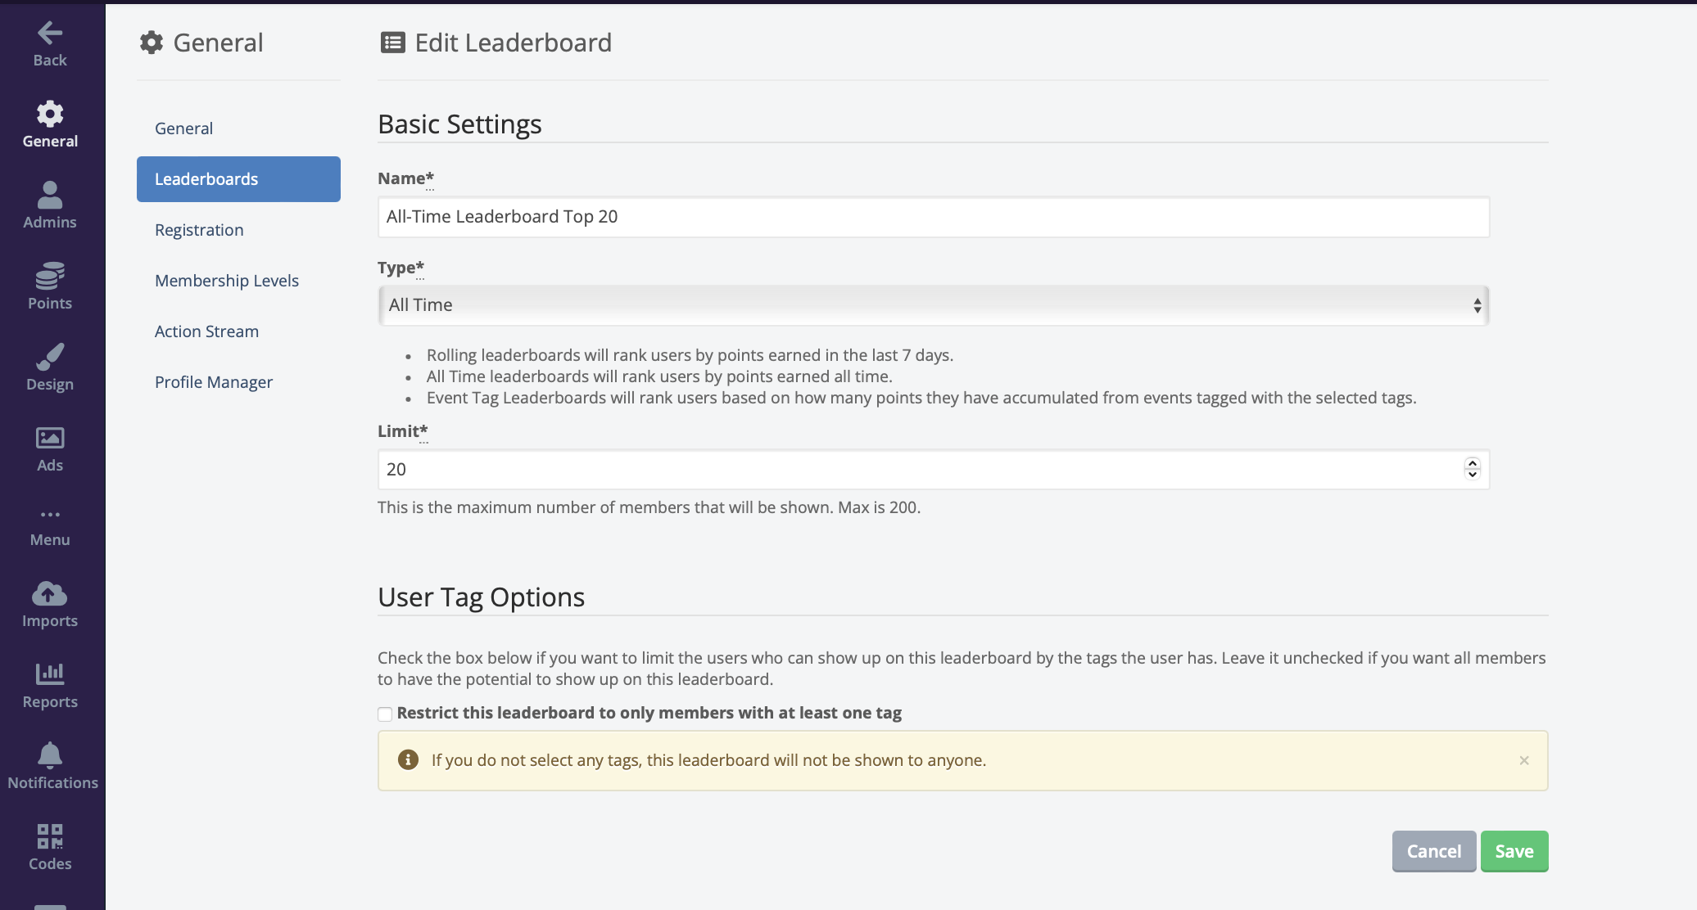Open the Reports chart icon
This screenshot has height=910, width=1697.
click(x=50, y=673)
